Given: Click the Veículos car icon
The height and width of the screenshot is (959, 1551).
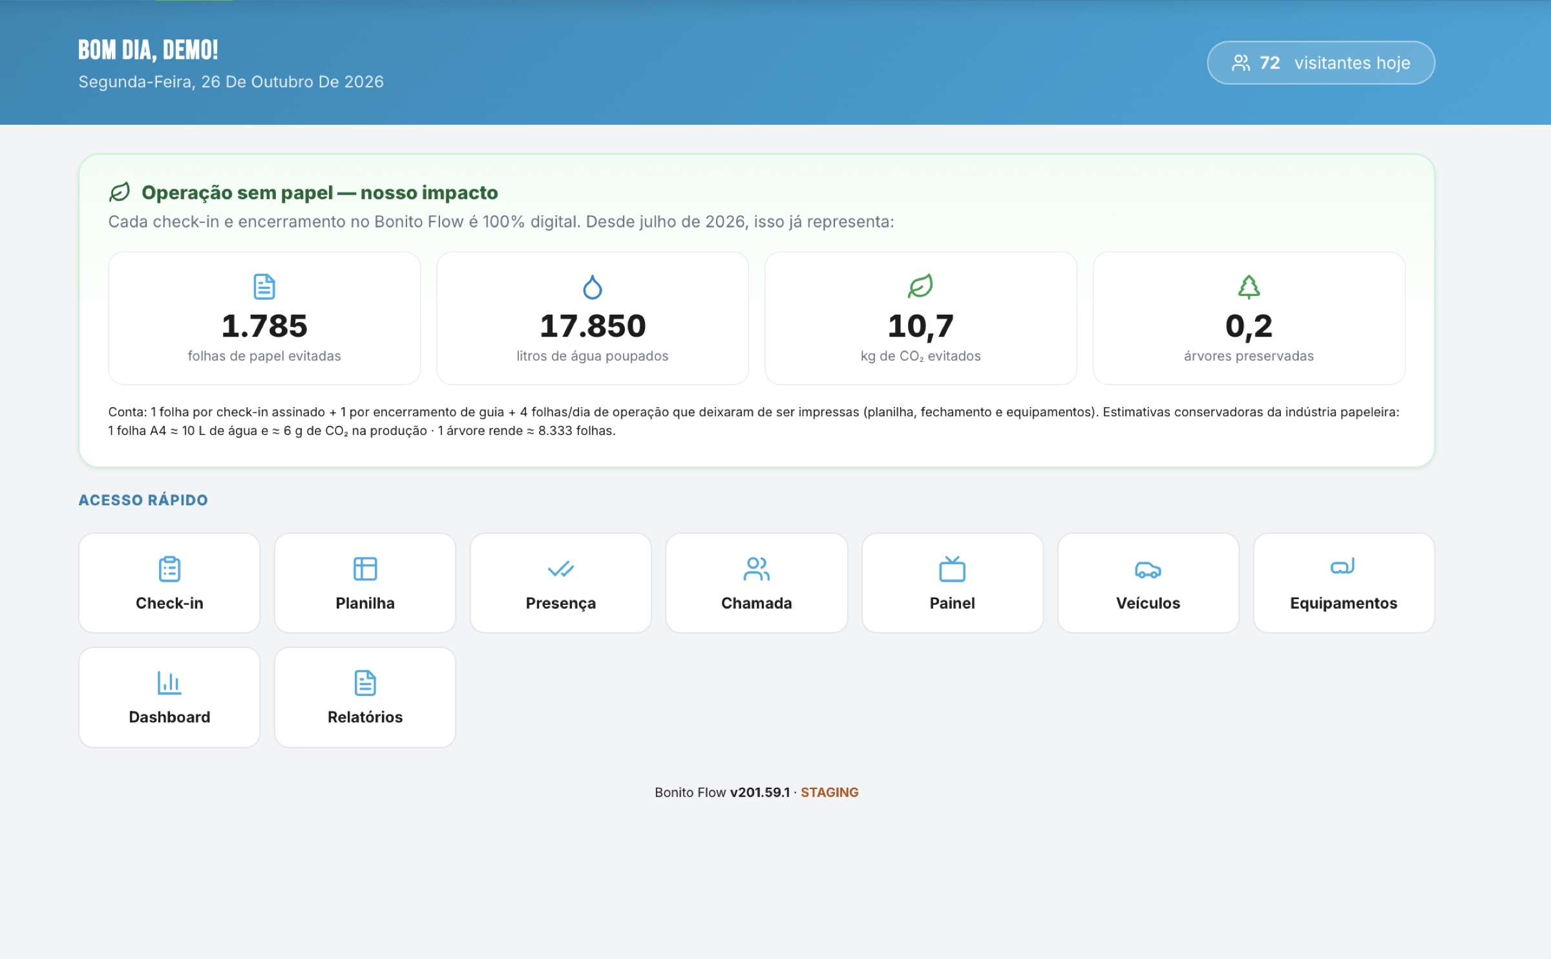Looking at the screenshot, I should [x=1148, y=569].
